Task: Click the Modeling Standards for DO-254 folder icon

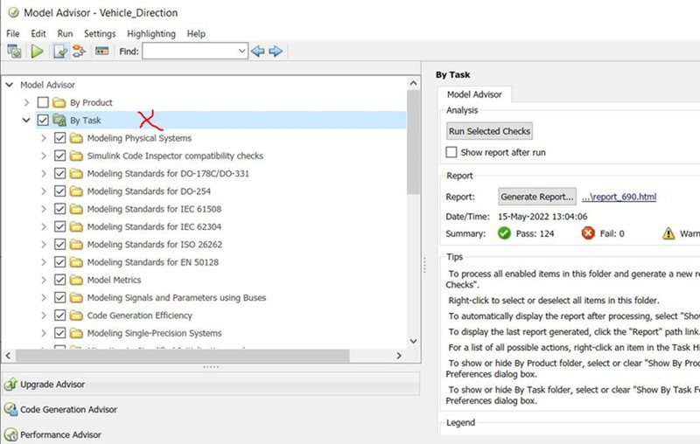Action: pyautogui.click(x=76, y=191)
